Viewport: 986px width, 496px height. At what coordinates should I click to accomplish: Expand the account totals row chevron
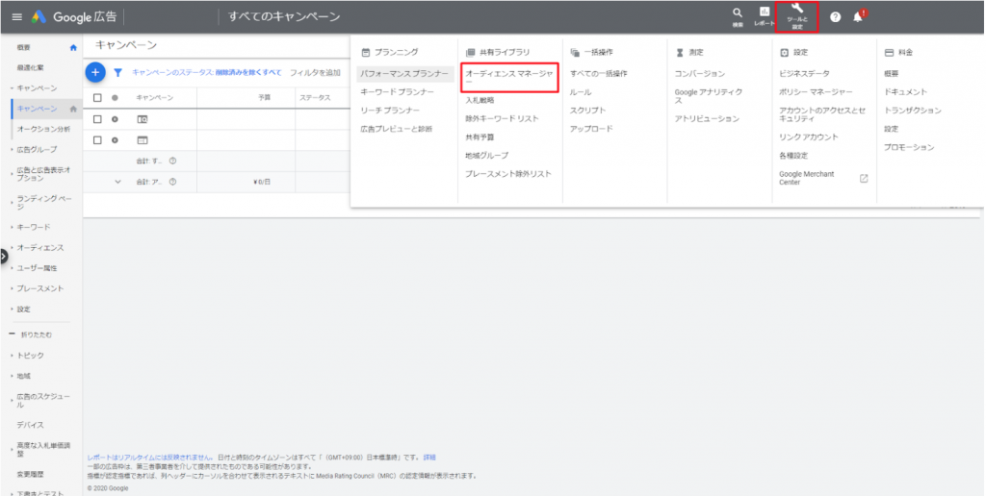point(118,182)
